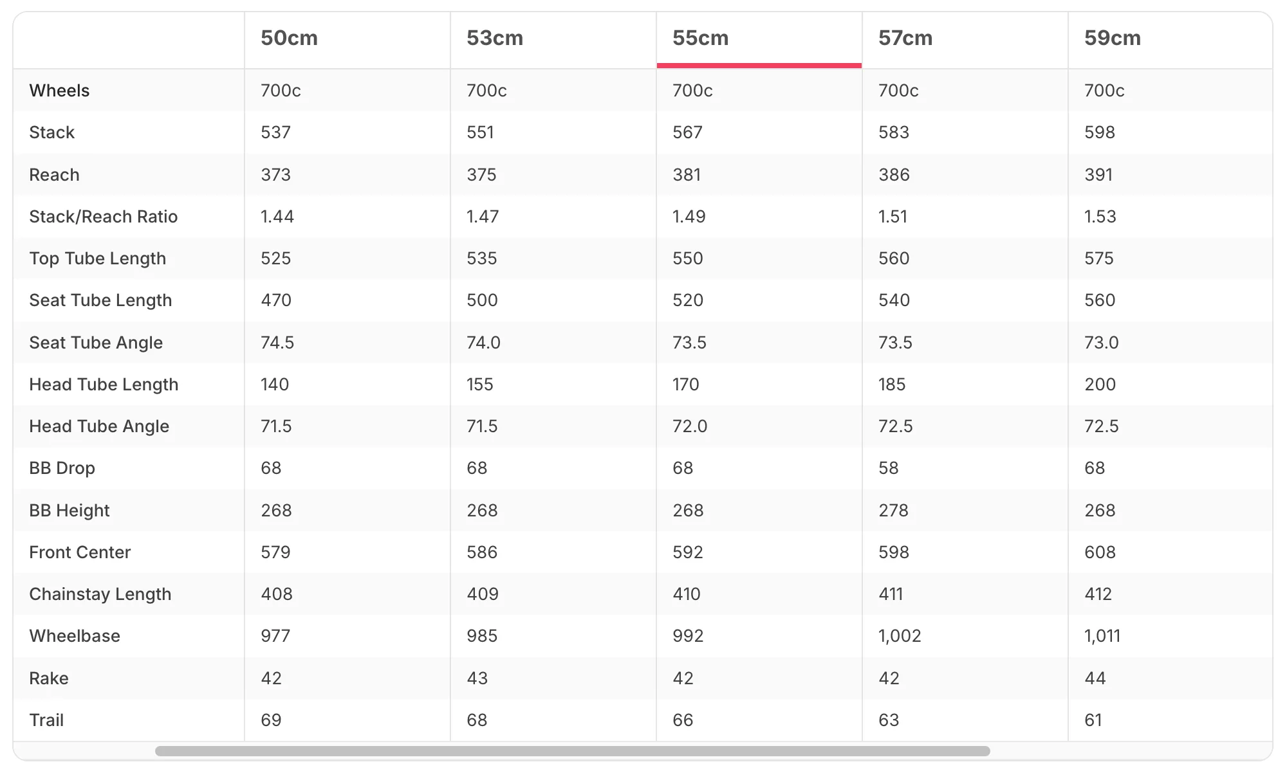Click the Chainstay Length row label

pyautogui.click(x=100, y=594)
